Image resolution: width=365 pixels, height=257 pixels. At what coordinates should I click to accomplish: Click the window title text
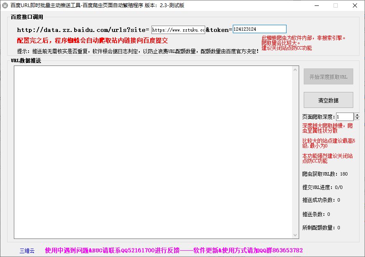[x=97, y=5]
